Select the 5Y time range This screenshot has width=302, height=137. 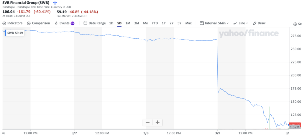(x=179, y=23)
